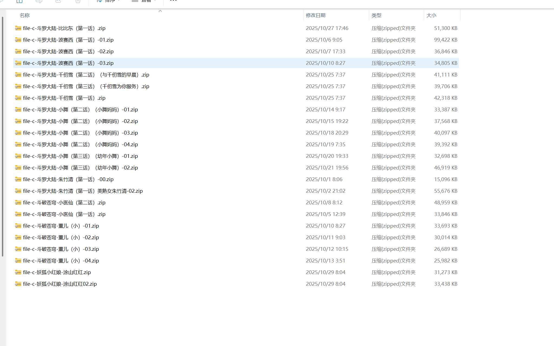
Task: Click zip icon of 千仞雪（第一话）.zip
Action: click(18, 98)
